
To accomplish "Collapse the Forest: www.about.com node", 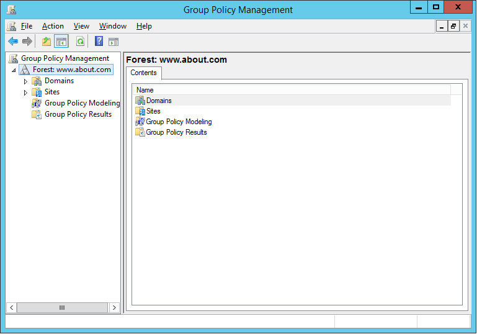I will pos(14,70).
